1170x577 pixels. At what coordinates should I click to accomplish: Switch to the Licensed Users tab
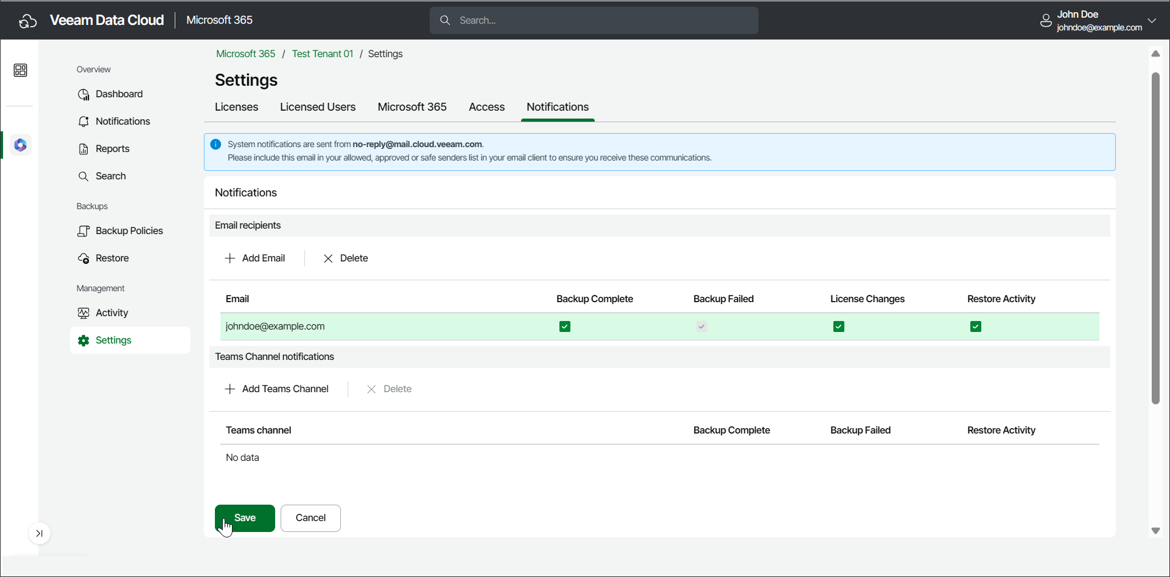(318, 107)
